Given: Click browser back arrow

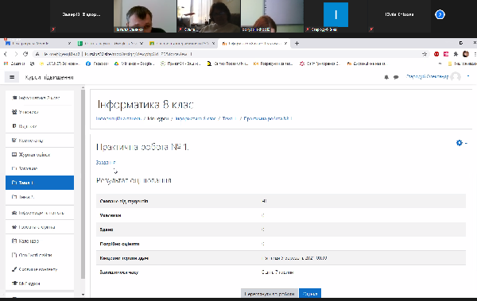Looking at the screenshot, I should 6,54.
